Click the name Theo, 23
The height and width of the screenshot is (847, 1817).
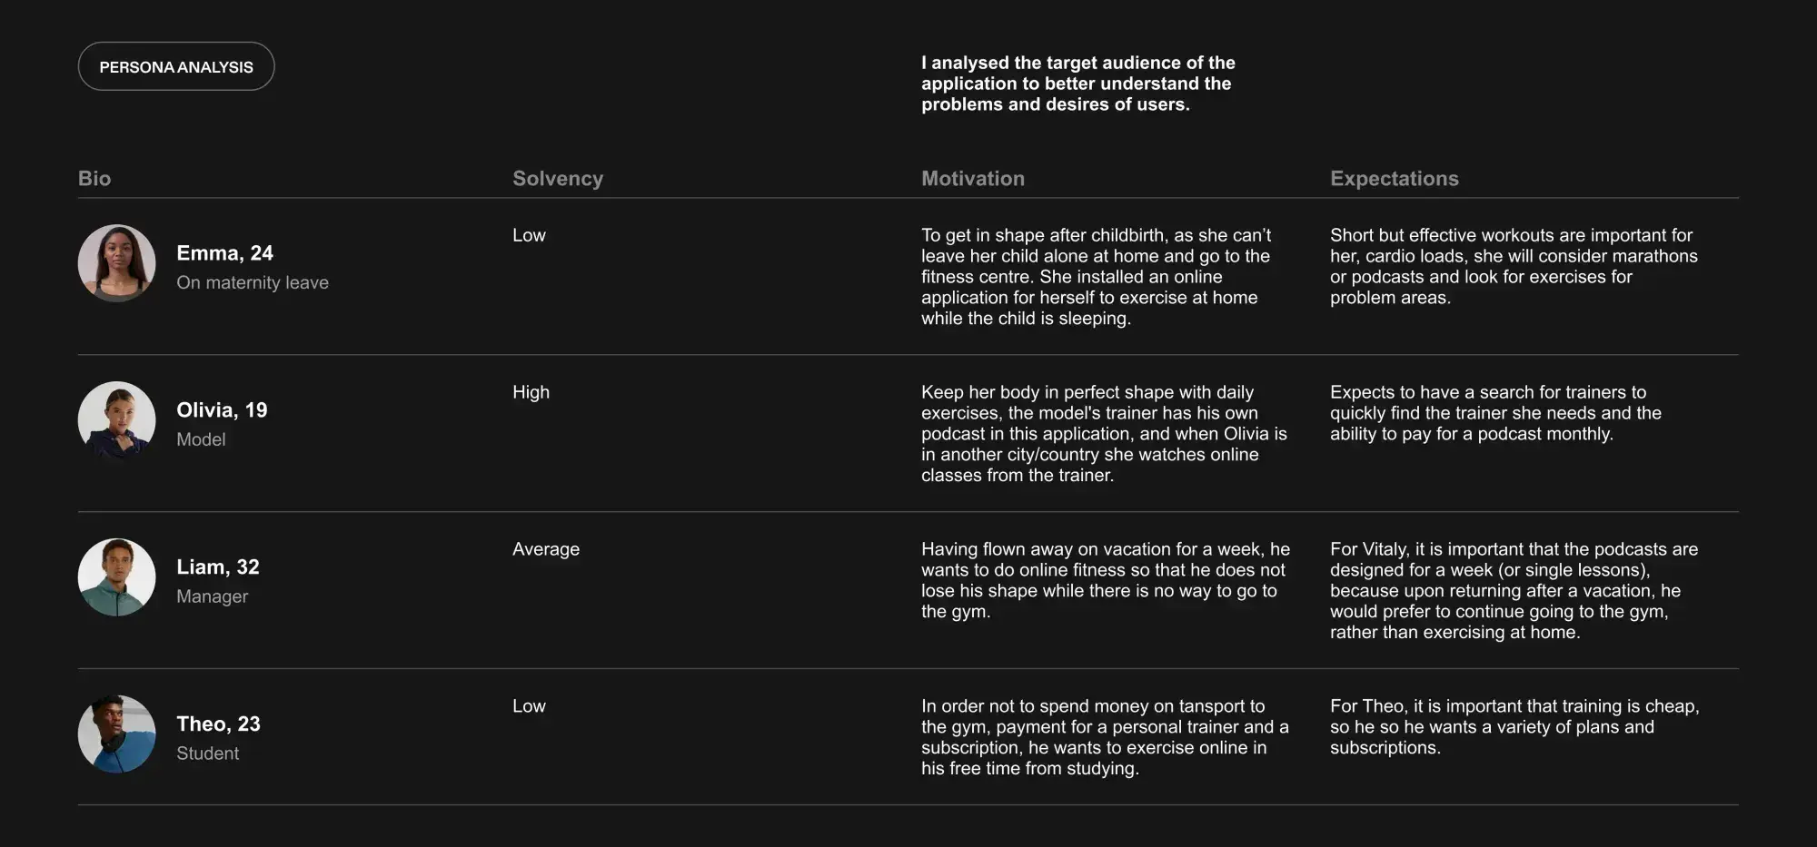point(218,724)
